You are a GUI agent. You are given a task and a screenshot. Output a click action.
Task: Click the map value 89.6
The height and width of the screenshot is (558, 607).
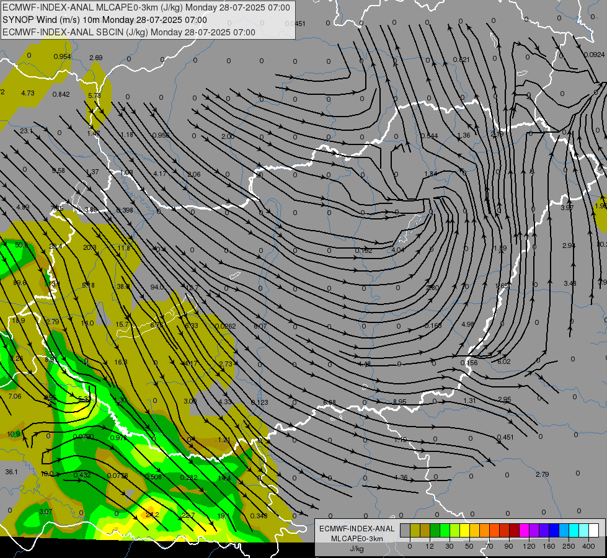click(x=20, y=283)
